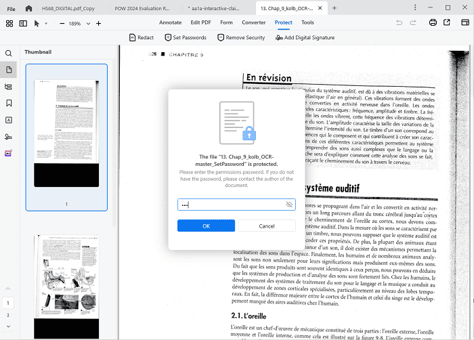Image resolution: width=474 pixels, height=340 pixels.
Task: Go to the home icon
Action: point(28,8)
